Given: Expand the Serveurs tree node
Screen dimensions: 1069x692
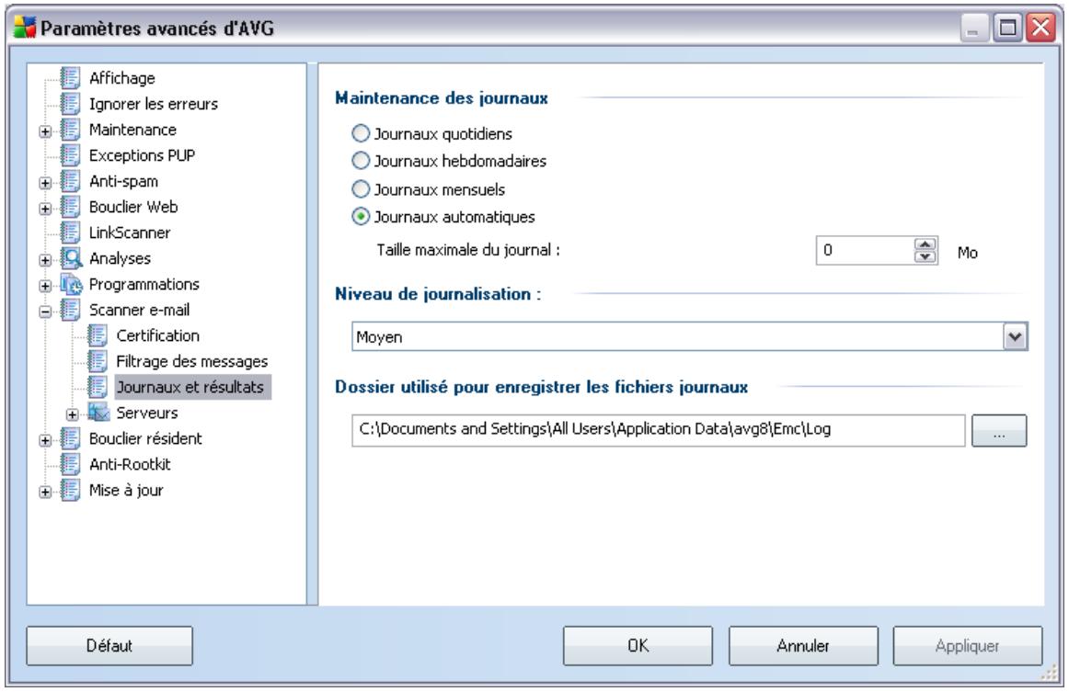Looking at the screenshot, I should (73, 414).
